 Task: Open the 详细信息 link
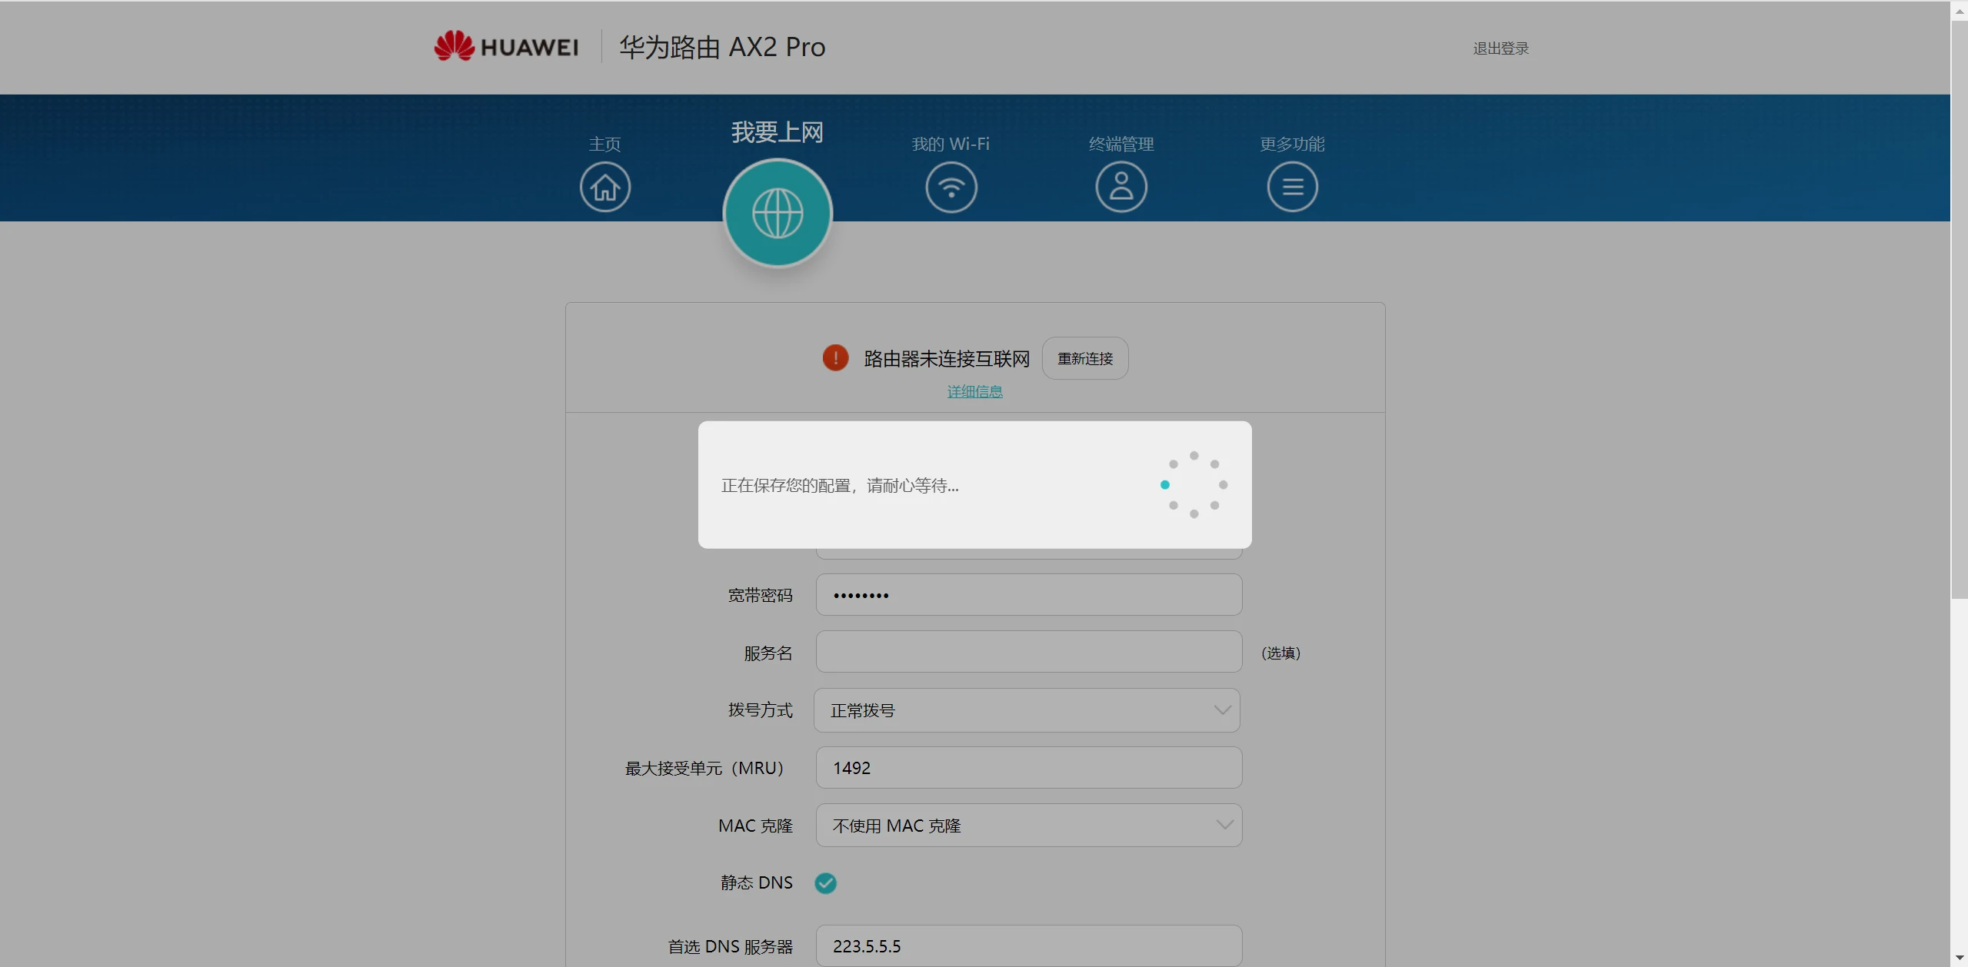click(974, 392)
